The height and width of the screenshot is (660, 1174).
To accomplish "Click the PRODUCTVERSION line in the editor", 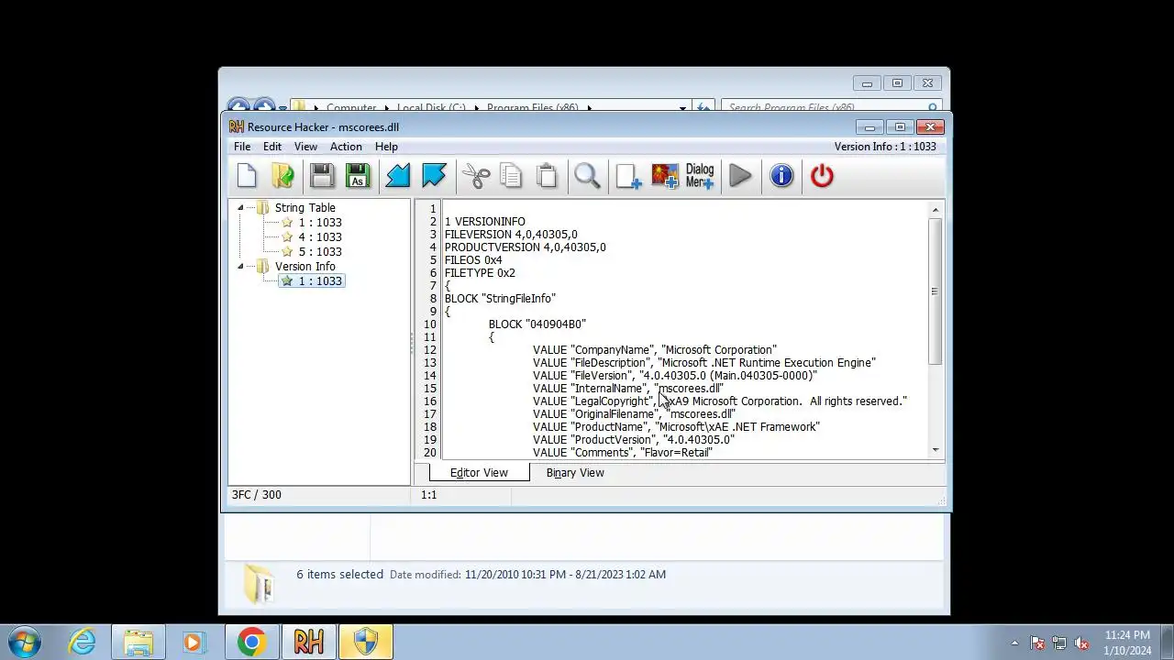I will tap(525, 247).
